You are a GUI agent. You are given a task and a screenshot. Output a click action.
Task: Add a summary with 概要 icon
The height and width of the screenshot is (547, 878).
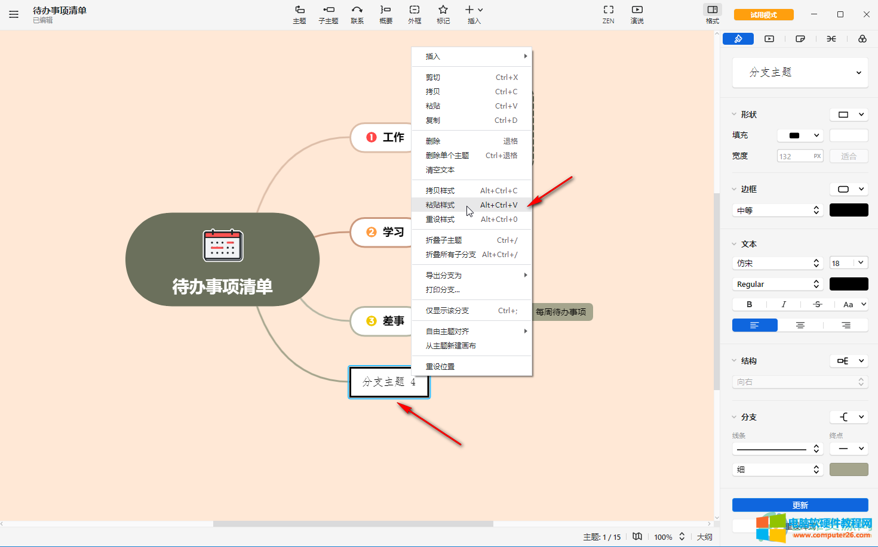click(x=386, y=14)
